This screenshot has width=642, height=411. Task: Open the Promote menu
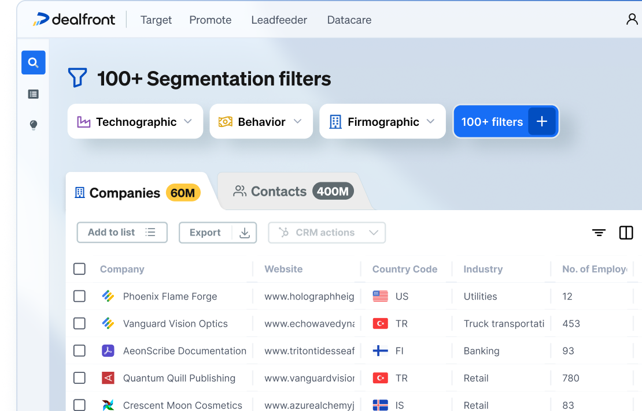pyautogui.click(x=211, y=20)
